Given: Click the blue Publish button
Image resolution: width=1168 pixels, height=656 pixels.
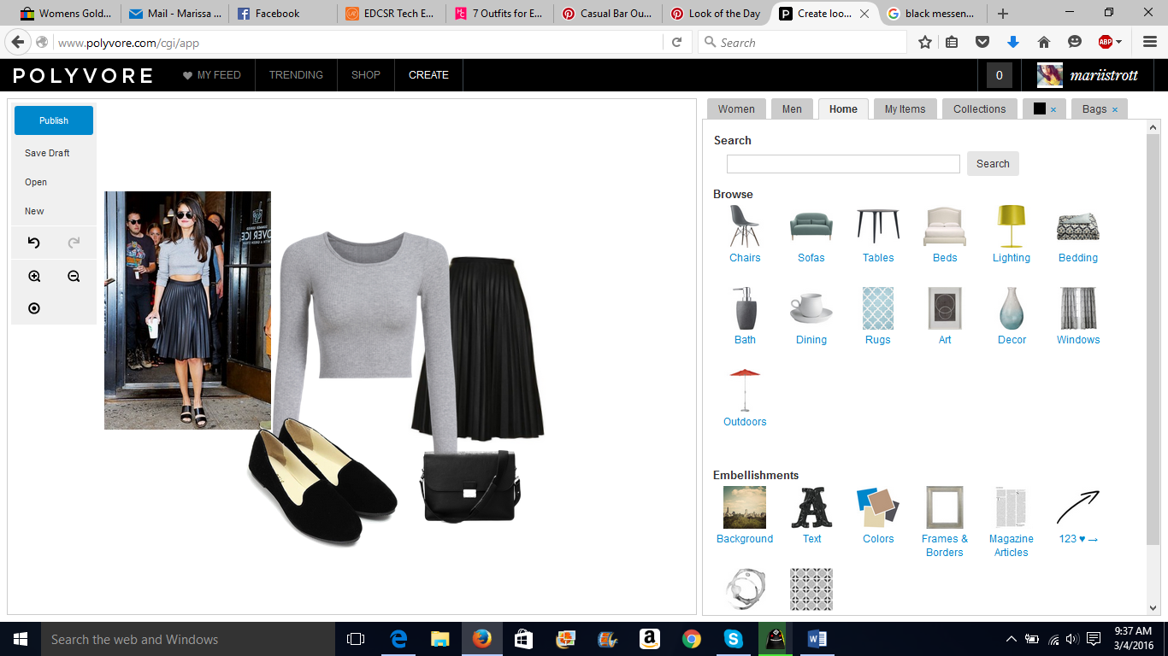Looking at the screenshot, I should (x=54, y=120).
